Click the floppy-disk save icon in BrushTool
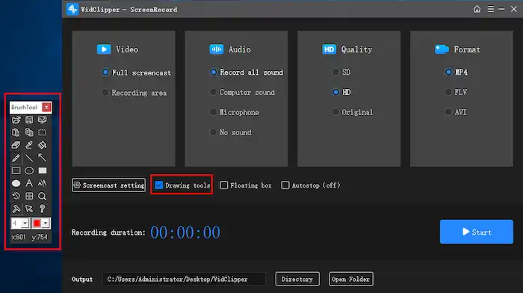Screen dimensions: 523x293 click(x=29, y=120)
